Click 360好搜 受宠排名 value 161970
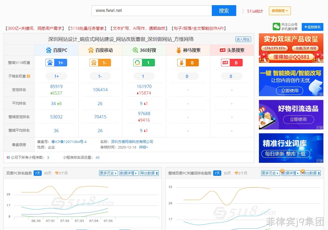Screen dimensions: 328x230 point(144,86)
